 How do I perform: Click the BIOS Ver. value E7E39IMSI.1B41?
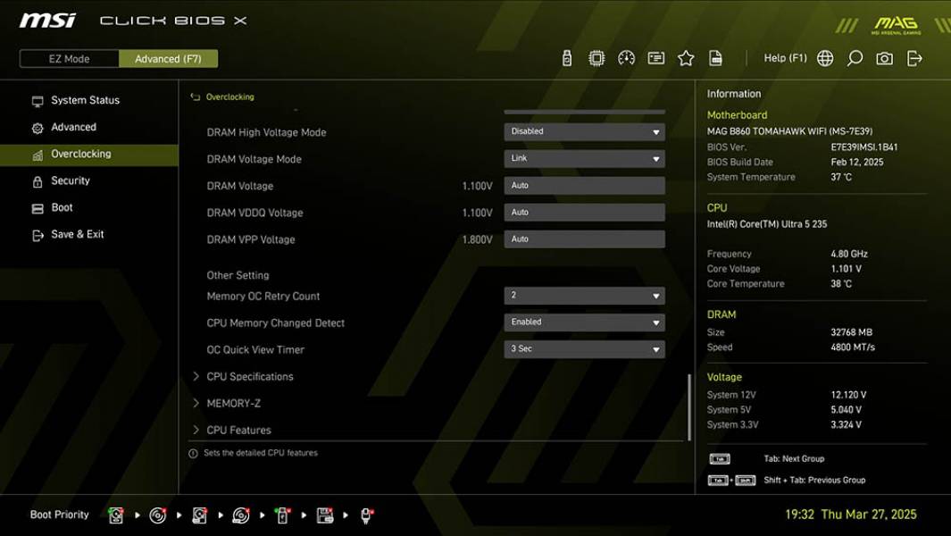tap(864, 147)
